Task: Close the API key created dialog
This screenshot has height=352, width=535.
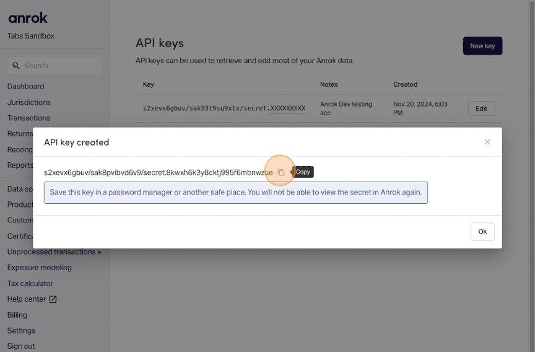Action: coord(487,142)
